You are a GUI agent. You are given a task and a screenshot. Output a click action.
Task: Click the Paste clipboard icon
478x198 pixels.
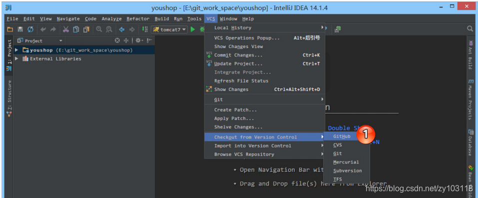pos(86,29)
